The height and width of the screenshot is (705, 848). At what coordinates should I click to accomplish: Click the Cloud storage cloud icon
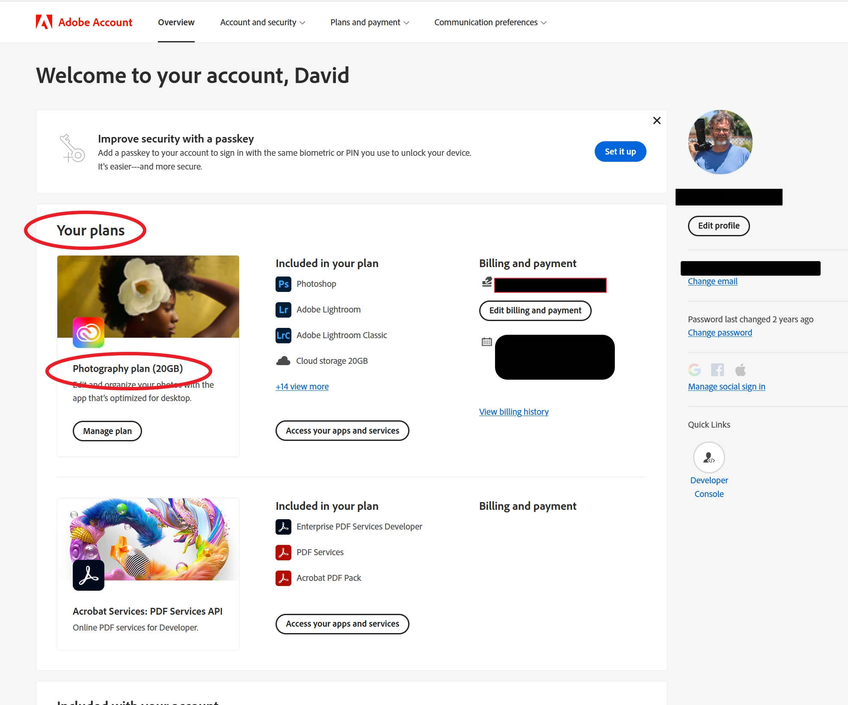coord(283,361)
